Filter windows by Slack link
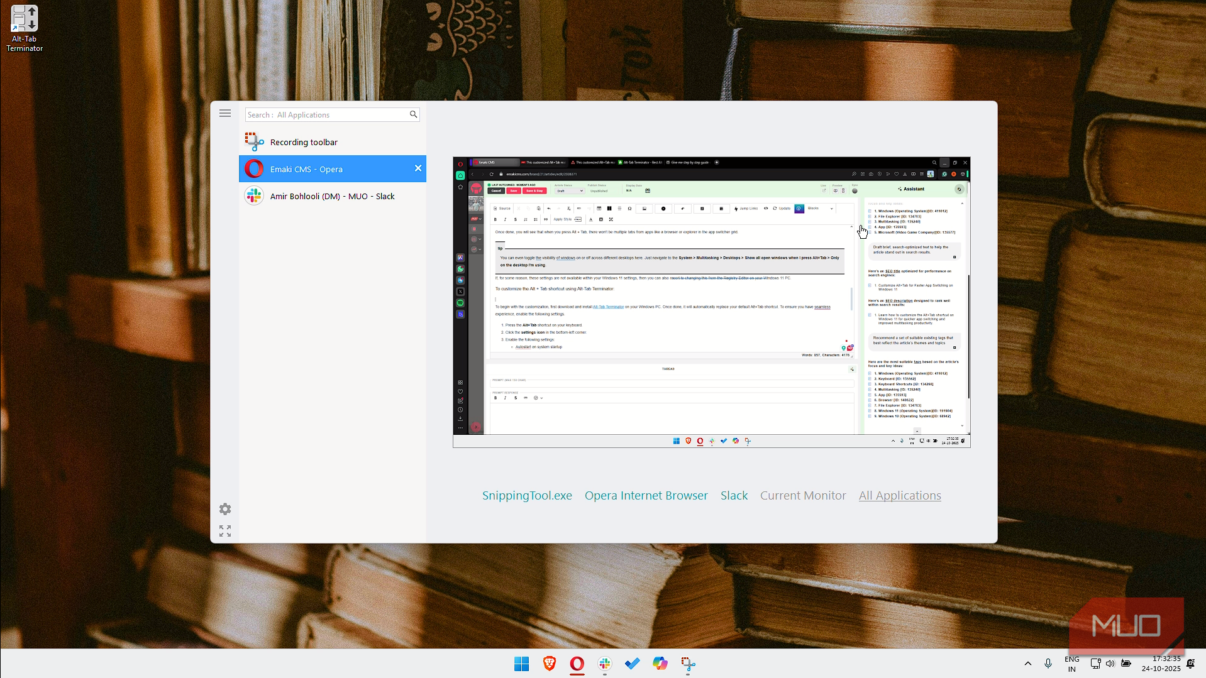Viewport: 1206px width, 678px height. click(734, 496)
